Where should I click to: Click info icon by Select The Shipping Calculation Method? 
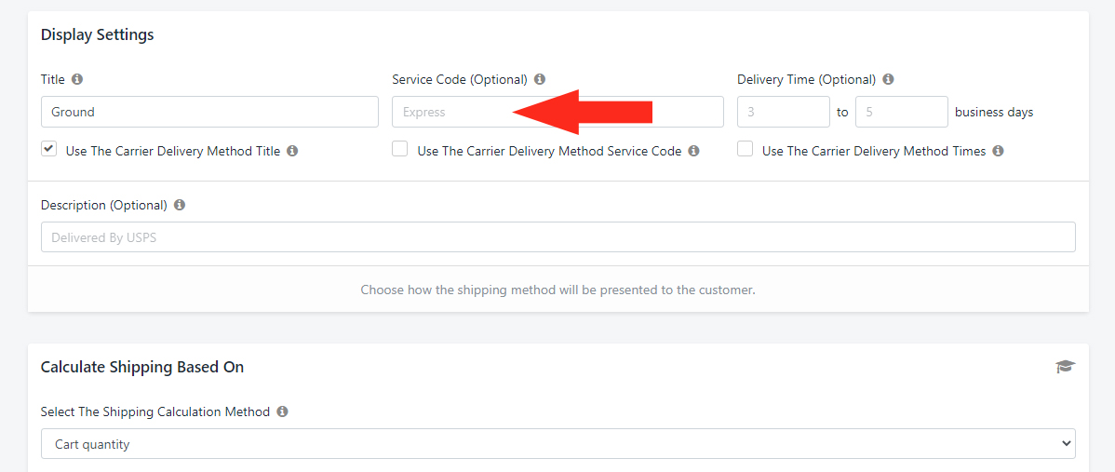tap(282, 411)
